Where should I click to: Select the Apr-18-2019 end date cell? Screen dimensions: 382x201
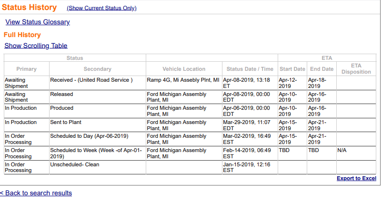click(x=322, y=83)
